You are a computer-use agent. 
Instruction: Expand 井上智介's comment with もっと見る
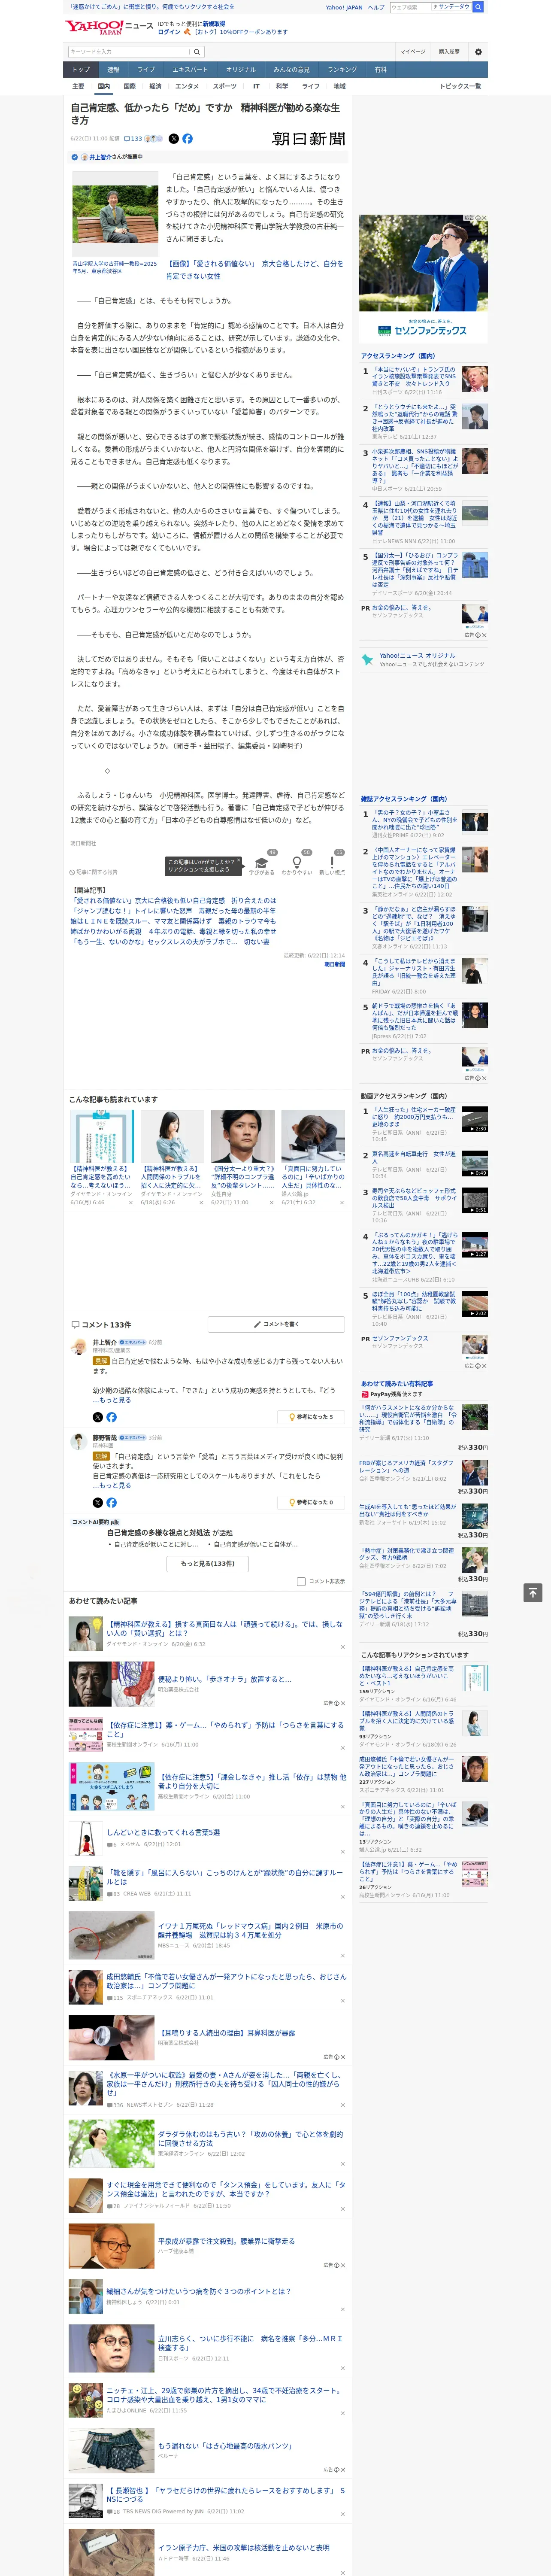point(112,1400)
